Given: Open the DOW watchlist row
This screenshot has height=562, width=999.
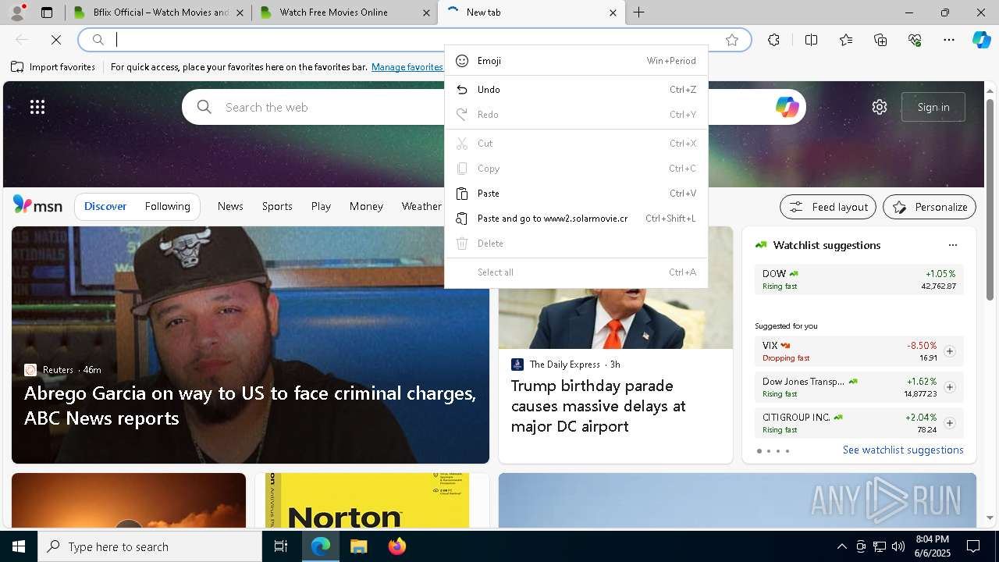Looking at the screenshot, I should (x=859, y=279).
